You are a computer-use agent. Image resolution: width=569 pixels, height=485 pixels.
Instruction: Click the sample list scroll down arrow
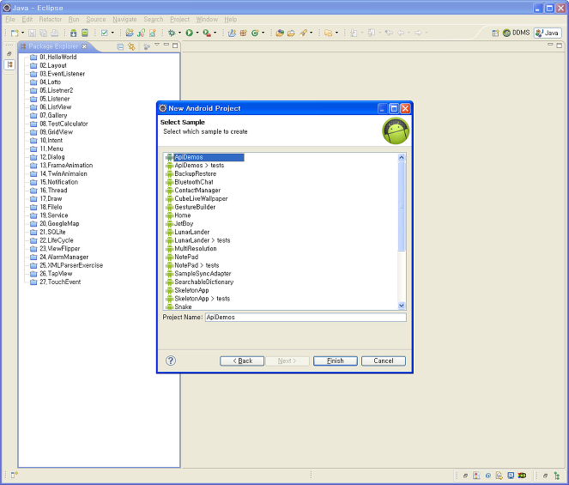point(402,306)
